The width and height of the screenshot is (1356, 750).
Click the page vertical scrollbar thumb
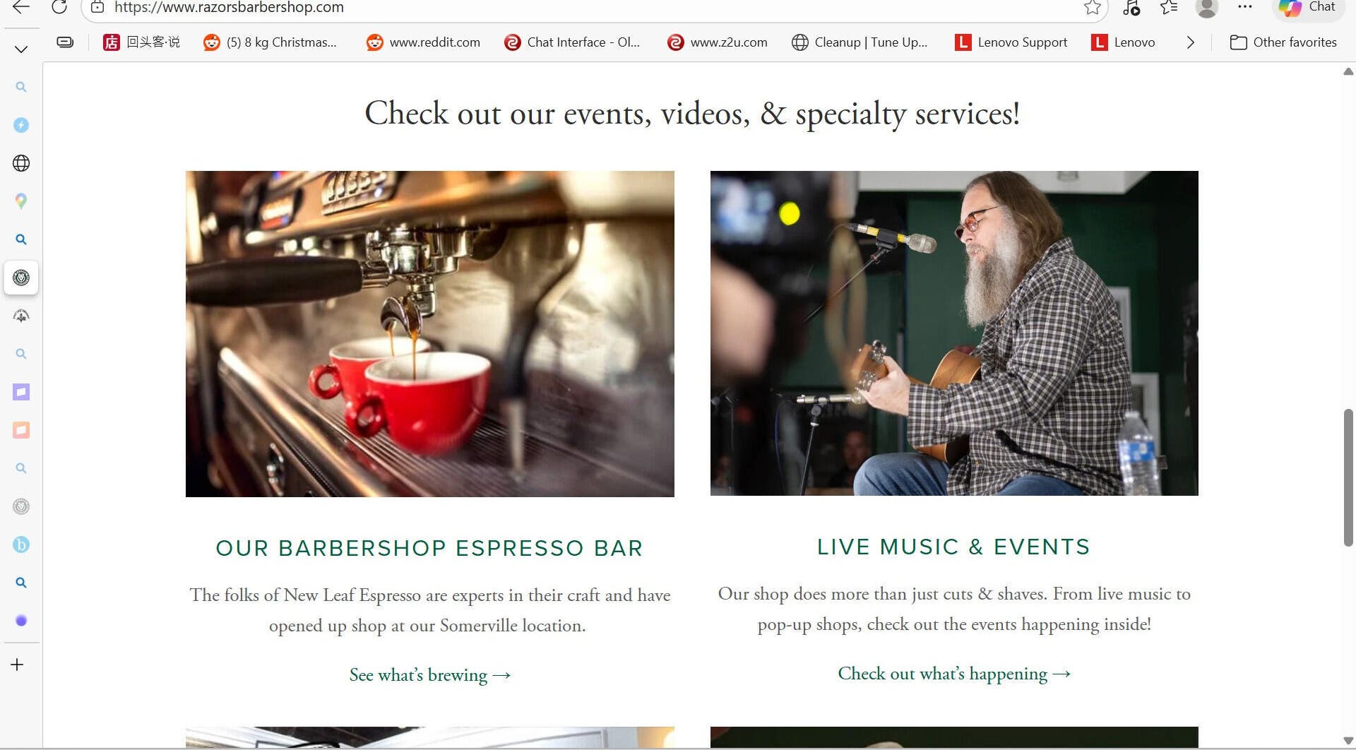click(x=1348, y=477)
